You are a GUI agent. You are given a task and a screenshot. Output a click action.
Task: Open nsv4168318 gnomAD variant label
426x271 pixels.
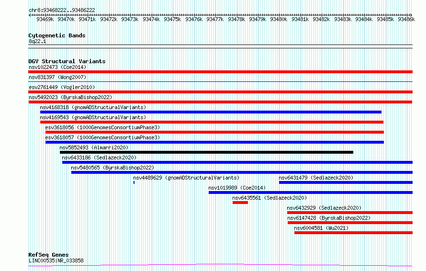(93, 107)
